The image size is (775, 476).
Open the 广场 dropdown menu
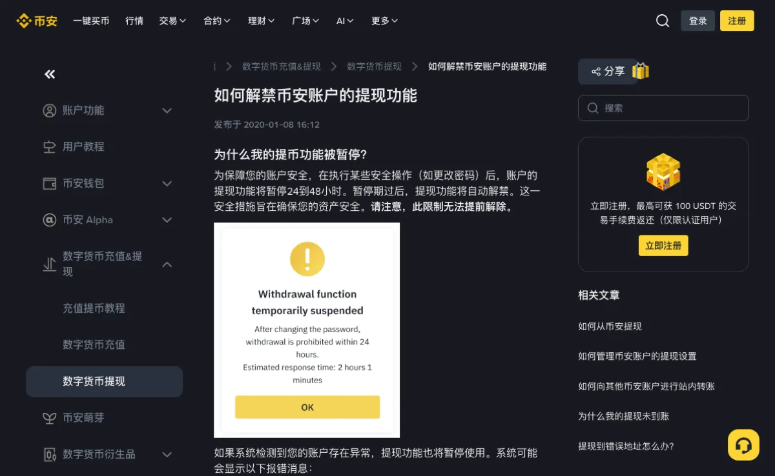(305, 21)
